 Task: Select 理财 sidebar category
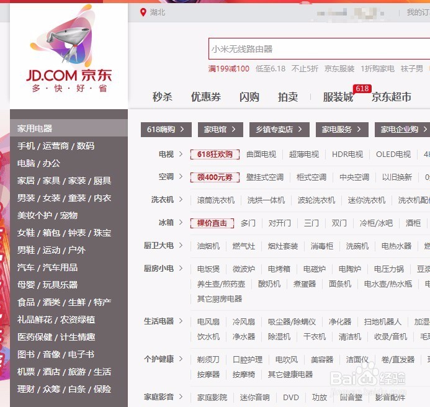[26, 389]
